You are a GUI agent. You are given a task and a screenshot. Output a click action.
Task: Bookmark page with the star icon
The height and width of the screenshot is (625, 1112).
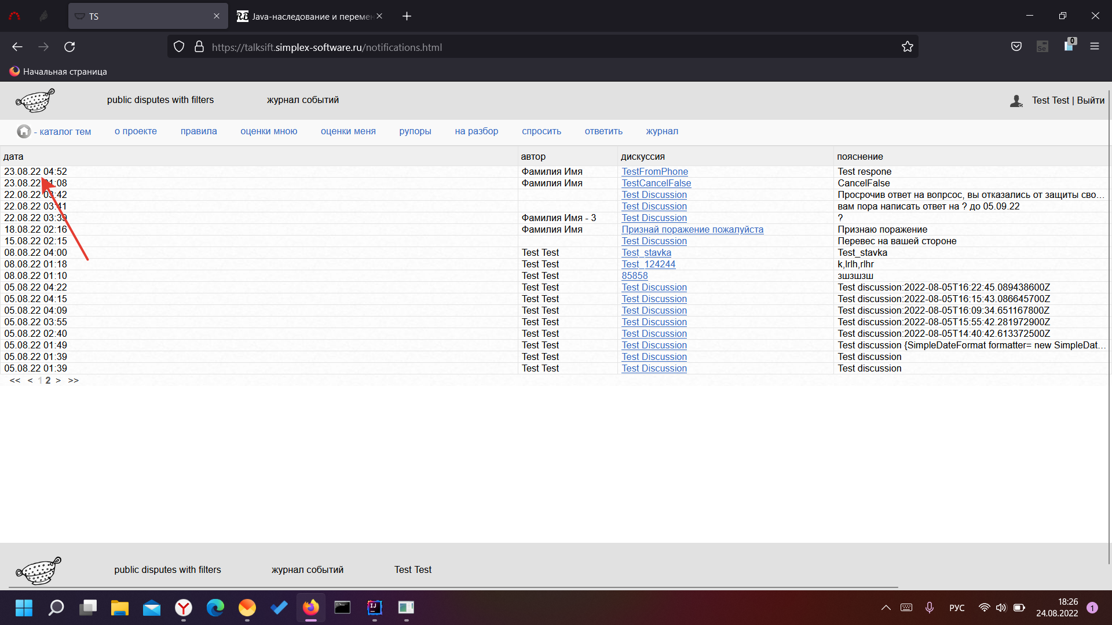point(907,47)
